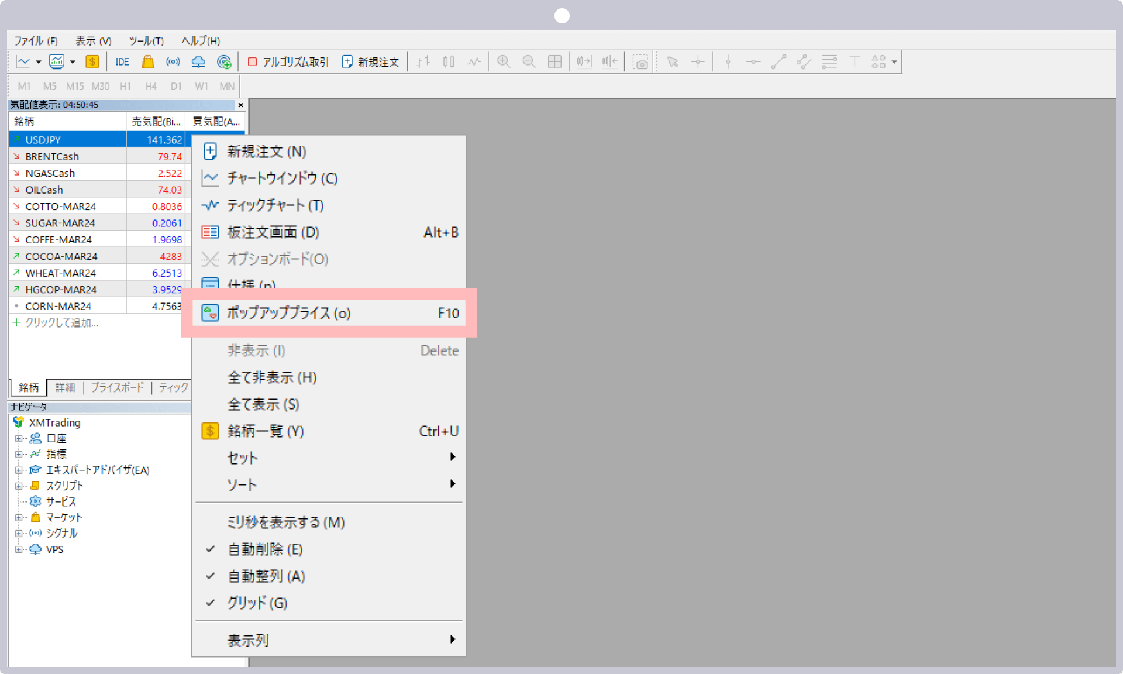1123x674 pixels.
Task: Open the chart type icon in toolbar
Action: (x=23, y=61)
